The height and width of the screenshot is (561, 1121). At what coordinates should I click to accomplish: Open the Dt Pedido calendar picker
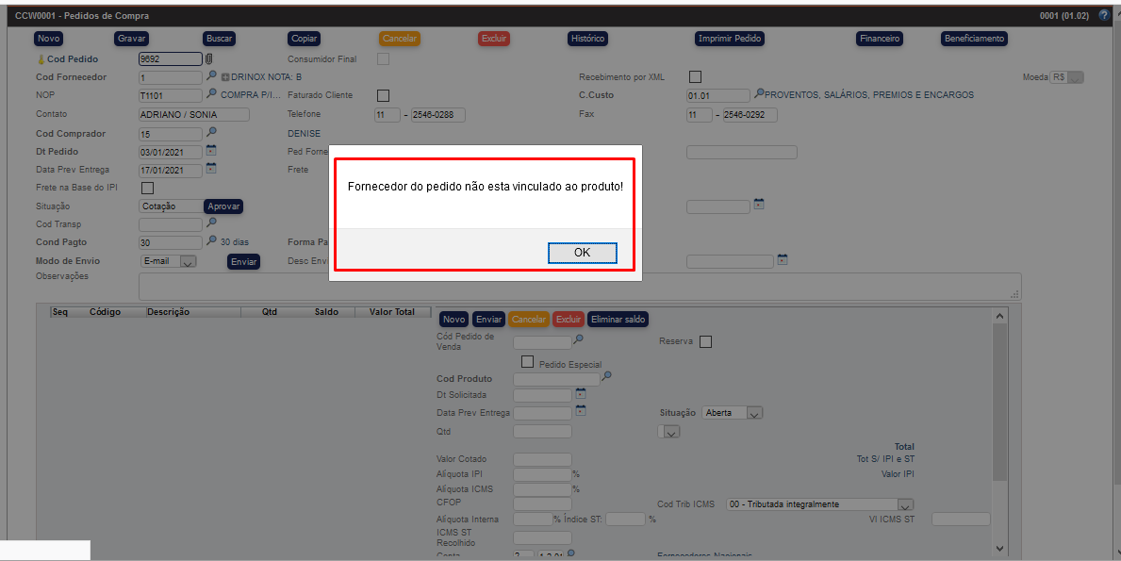(x=211, y=151)
